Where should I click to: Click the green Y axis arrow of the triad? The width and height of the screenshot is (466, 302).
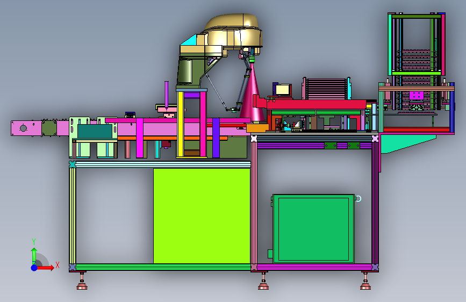point(34,256)
